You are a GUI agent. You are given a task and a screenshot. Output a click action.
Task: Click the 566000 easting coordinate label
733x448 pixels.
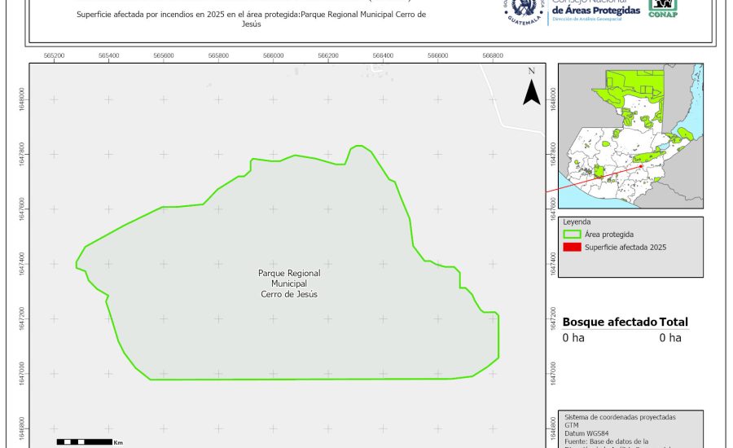pyautogui.click(x=274, y=55)
